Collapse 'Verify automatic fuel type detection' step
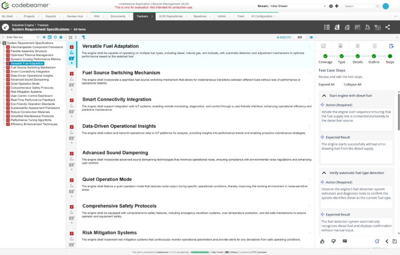400x255 pixels. (x=324, y=173)
